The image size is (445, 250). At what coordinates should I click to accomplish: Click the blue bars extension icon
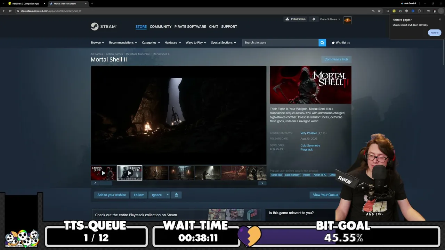[x=413, y=11]
